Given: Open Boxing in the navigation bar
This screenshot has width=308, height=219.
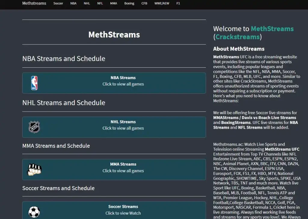Looking at the screenshot, I should (129, 4).
